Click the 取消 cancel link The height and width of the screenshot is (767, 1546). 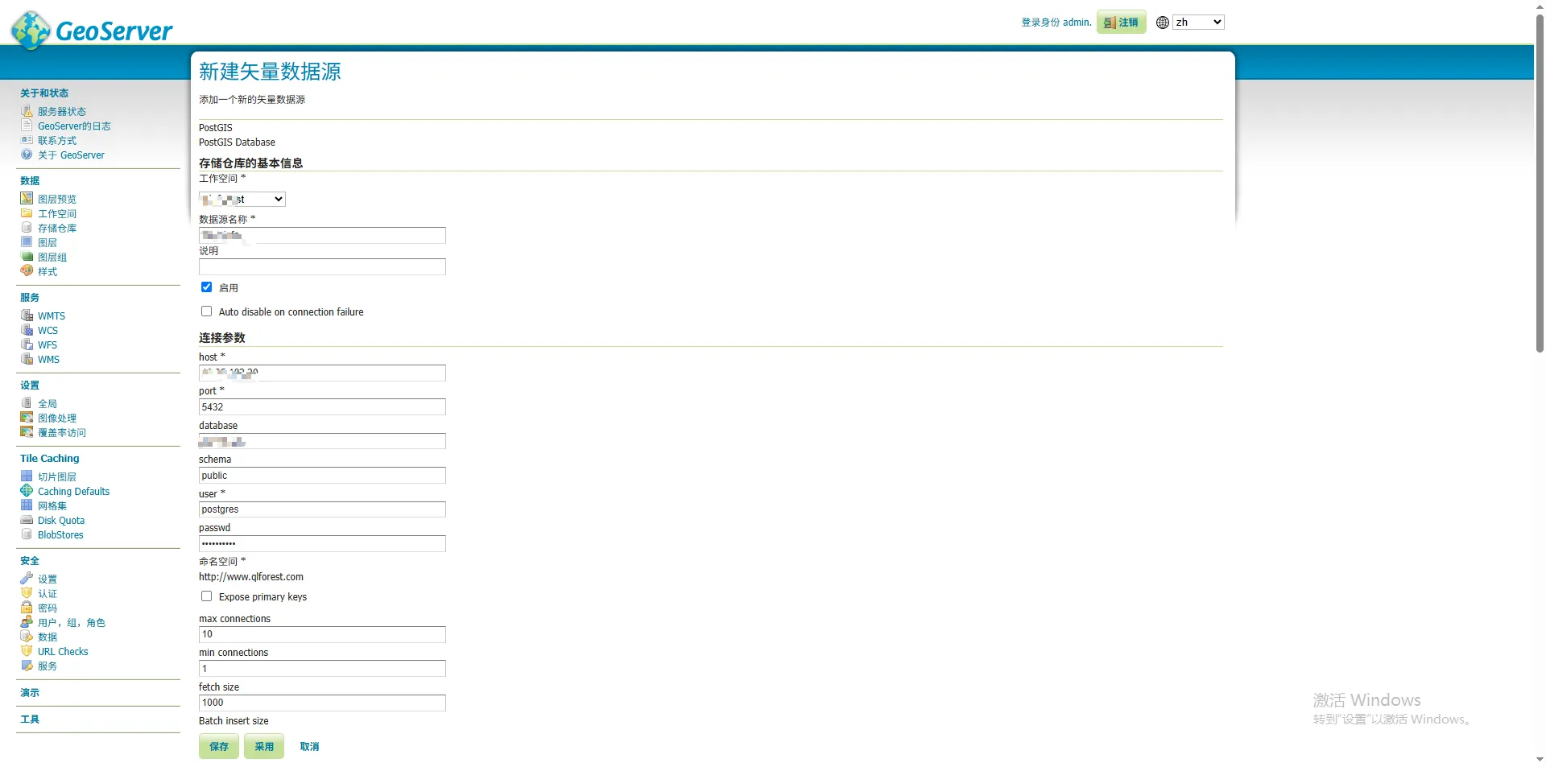309,747
